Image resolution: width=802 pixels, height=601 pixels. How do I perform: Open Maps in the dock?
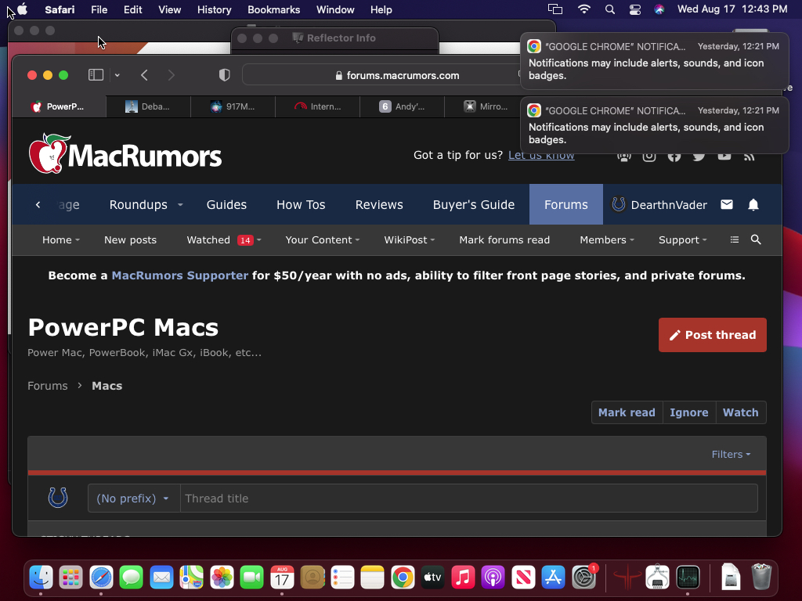(191, 578)
